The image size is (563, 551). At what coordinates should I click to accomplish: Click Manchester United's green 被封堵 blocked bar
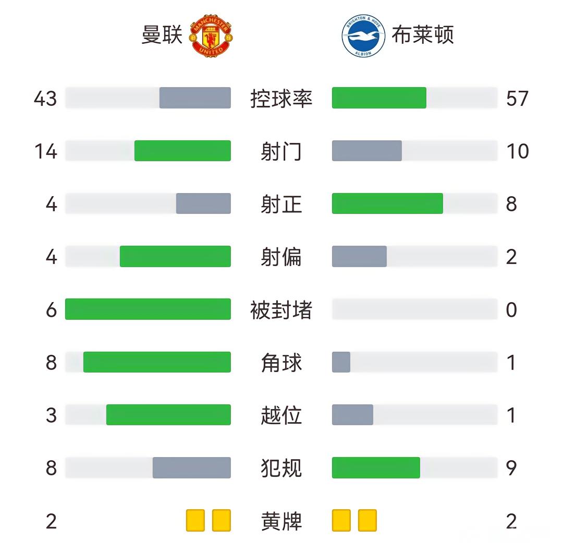(148, 309)
